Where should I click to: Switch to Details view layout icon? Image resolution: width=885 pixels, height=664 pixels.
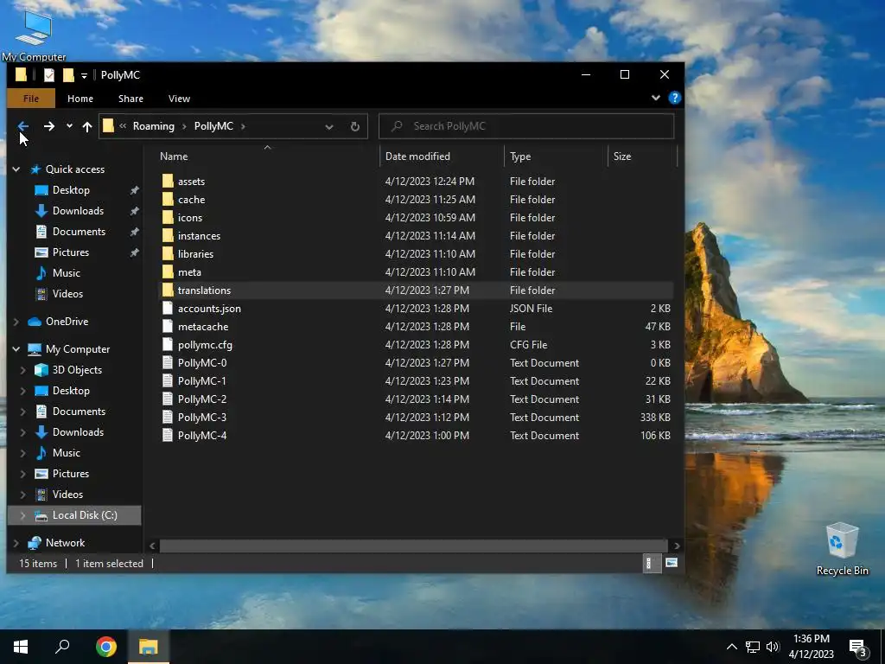point(652,563)
